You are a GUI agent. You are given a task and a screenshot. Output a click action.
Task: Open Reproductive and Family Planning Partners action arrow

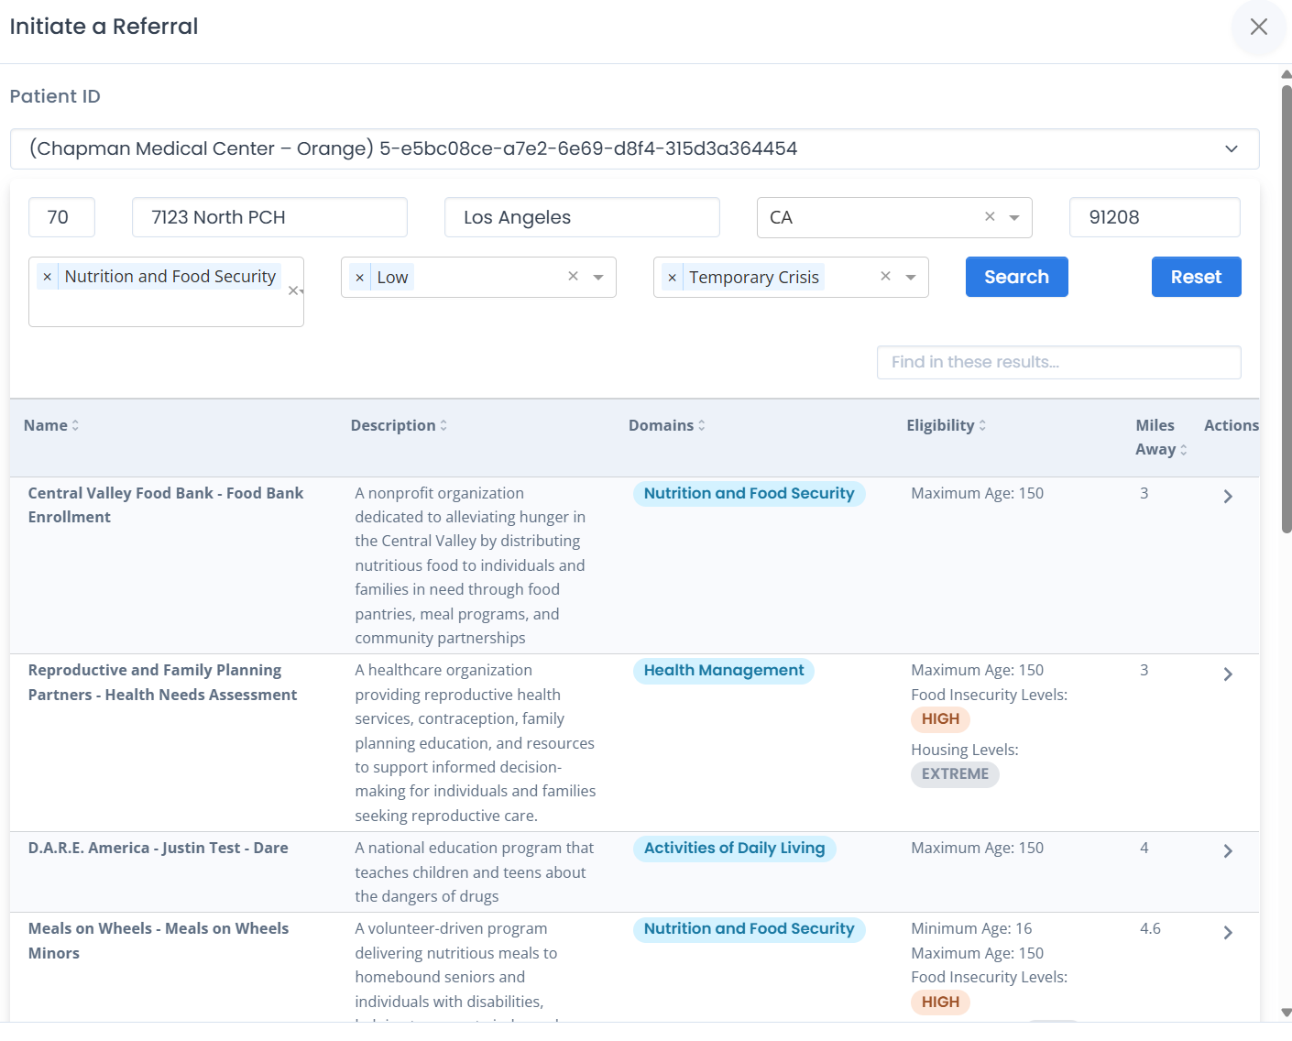[1228, 674]
